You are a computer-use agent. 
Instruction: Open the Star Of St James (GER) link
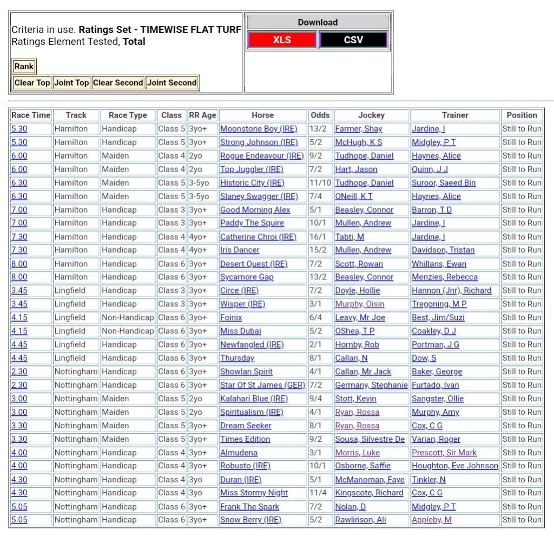pyautogui.click(x=262, y=385)
